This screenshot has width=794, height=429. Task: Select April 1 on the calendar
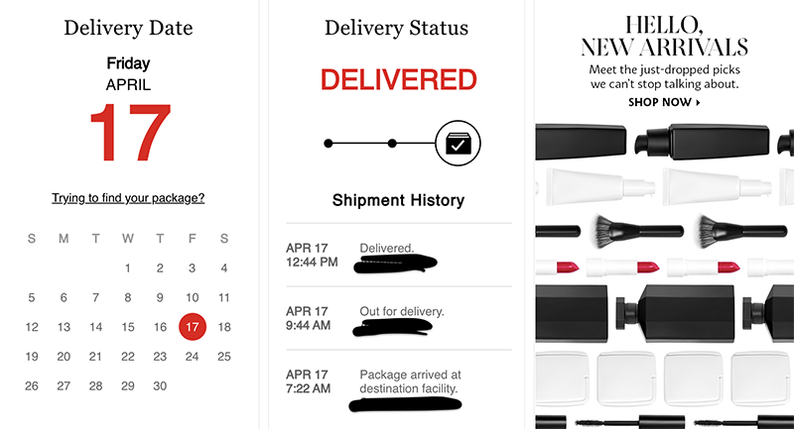click(x=127, y=268)
